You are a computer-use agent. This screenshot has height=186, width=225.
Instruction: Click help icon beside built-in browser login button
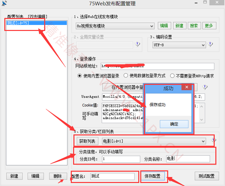[x=205, y=88]
